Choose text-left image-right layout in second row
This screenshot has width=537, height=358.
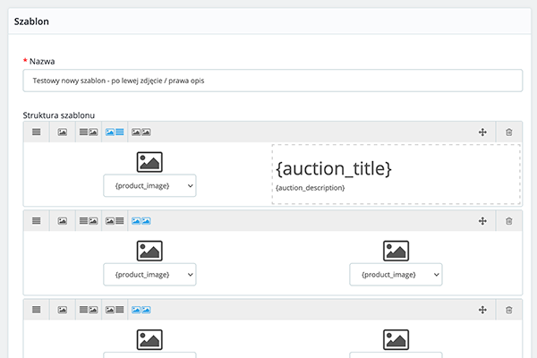pos(89,221)
